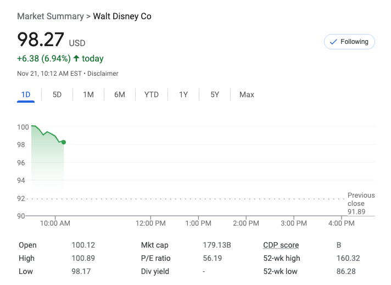391x285 pixels.
Task: Click the Market Summary breadcrumb link
Action: pos(50,16)
